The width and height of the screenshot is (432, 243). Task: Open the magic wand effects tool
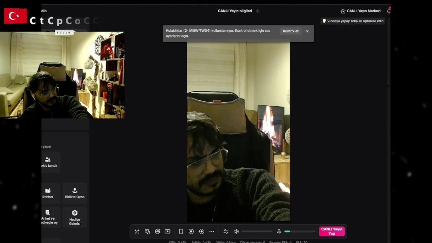137,232
